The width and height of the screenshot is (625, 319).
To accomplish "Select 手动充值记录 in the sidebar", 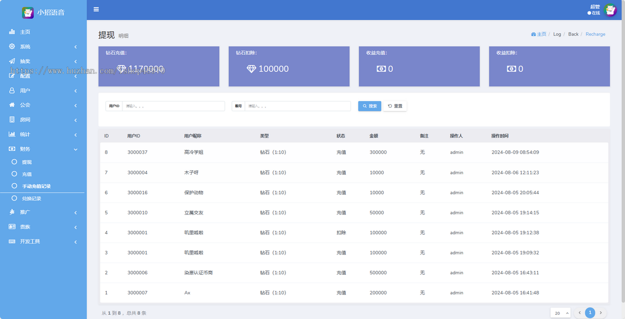I will coord(36,186).
